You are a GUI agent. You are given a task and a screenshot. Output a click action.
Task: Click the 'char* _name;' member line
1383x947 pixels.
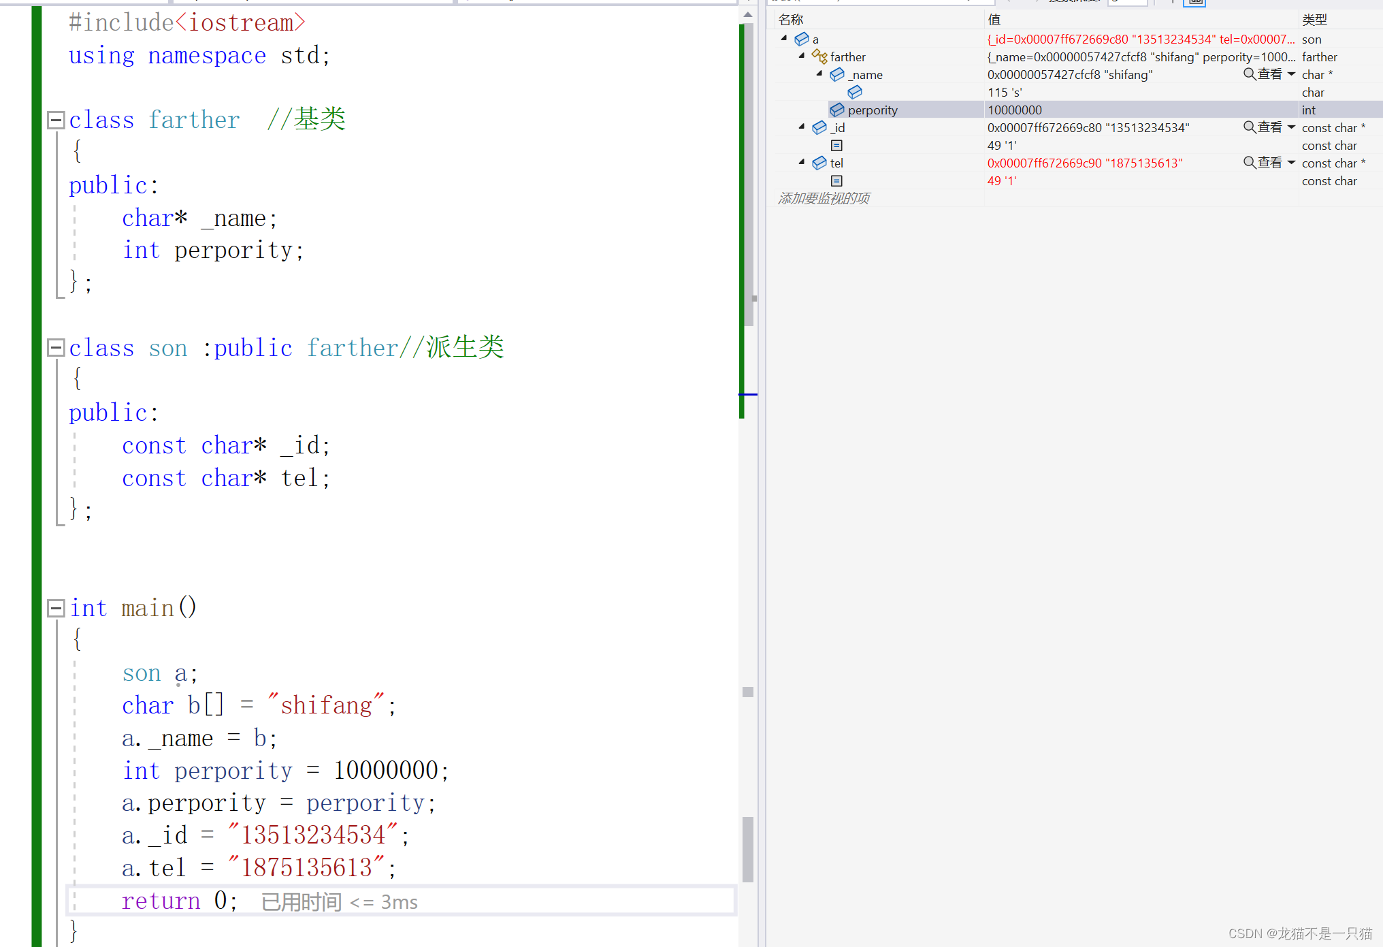(199, 218)
